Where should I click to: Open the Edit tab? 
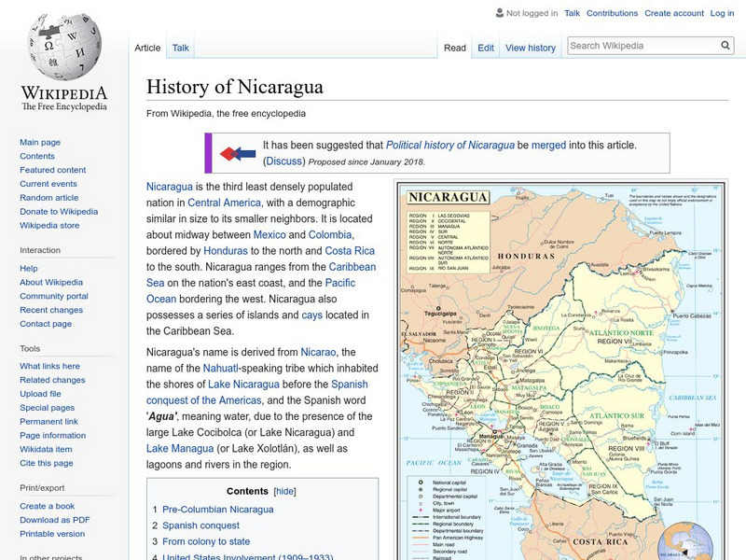coord(486,47)
